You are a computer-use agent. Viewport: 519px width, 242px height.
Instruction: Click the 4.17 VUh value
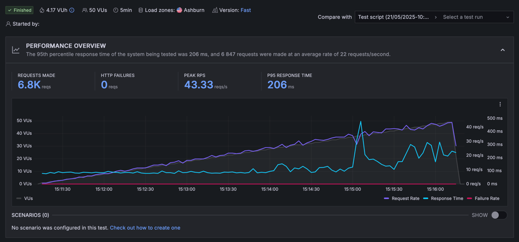[57, 10]
